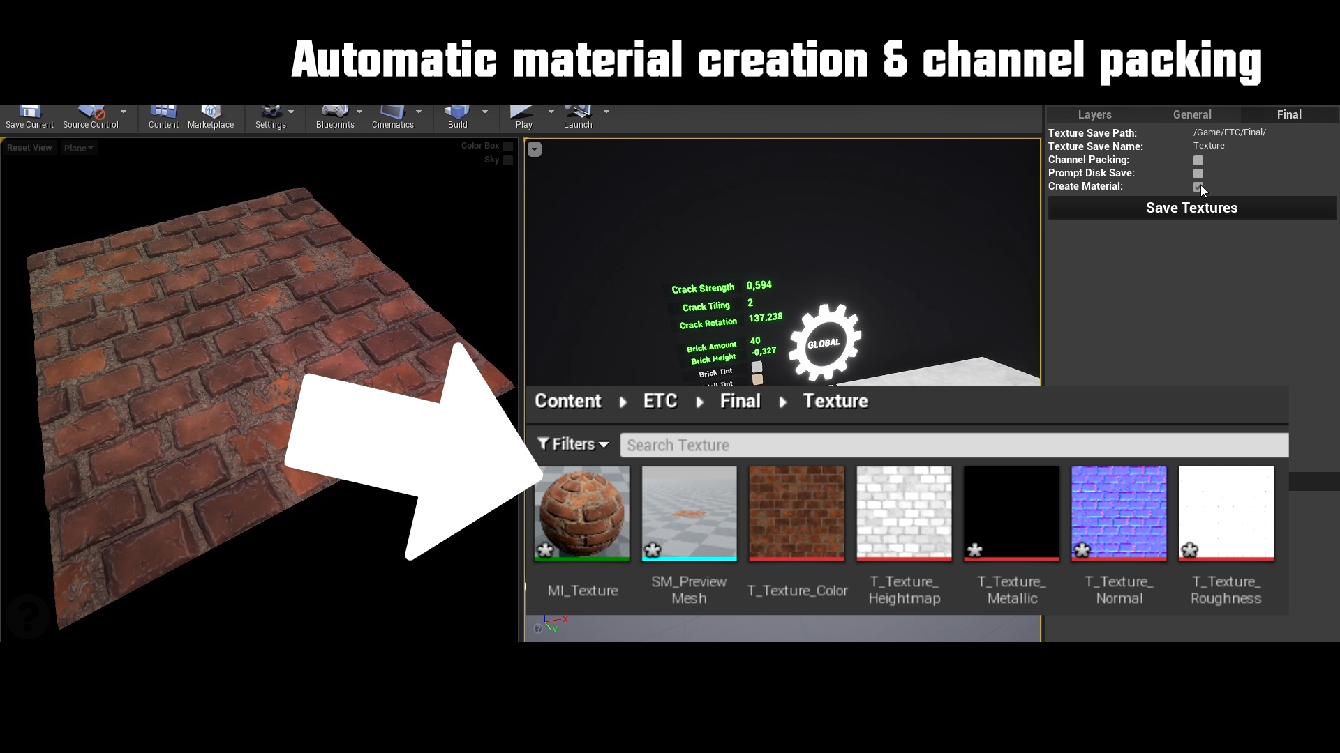Screen dimensions: 1340x753
Task: Expand the Launch options arrow
Action: point(606,110)
